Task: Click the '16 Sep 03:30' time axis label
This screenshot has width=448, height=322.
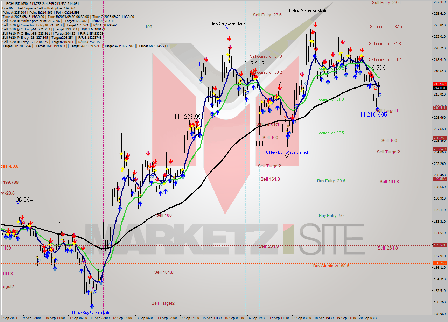Action: click(235, 318)
